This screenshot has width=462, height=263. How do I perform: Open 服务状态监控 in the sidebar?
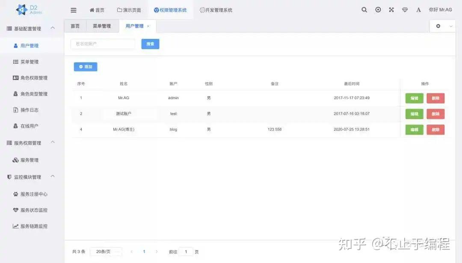click(x=32, y=210)
